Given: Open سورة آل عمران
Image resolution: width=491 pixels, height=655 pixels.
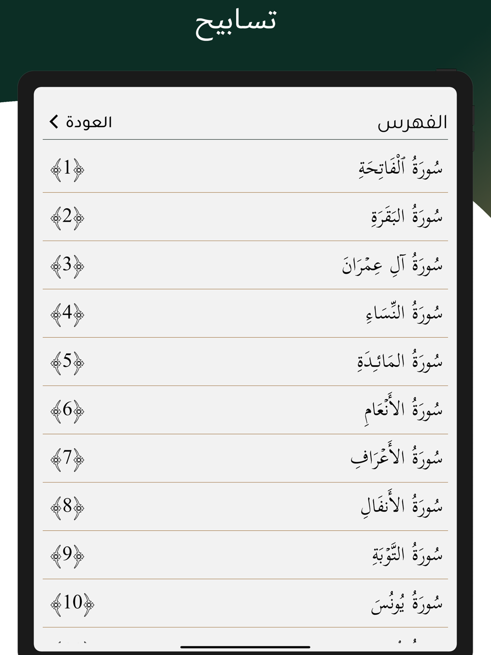Looking at the screenshot, I should click(x=392, y=265).
